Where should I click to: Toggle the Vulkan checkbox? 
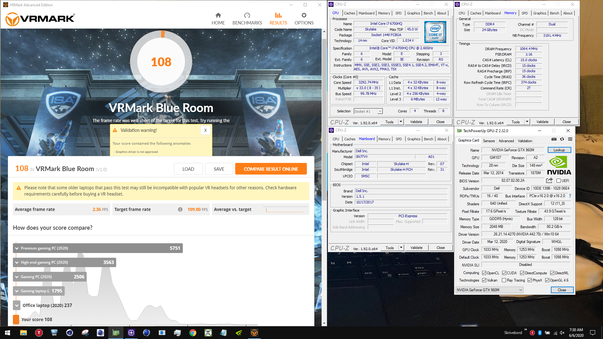484,280
